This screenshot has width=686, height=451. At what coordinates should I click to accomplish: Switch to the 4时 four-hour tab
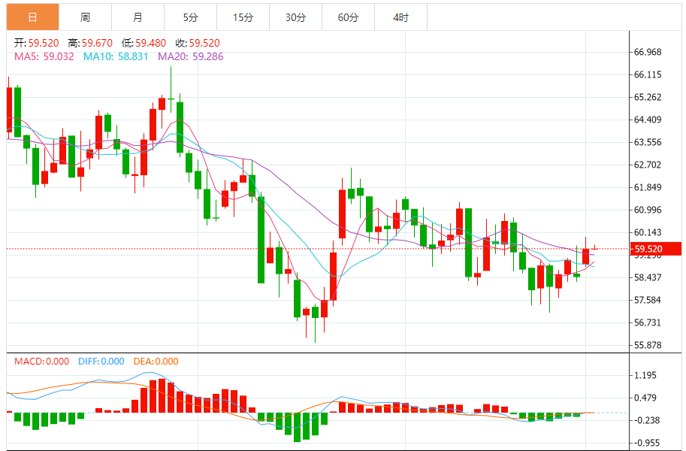[x=400, y=17]
